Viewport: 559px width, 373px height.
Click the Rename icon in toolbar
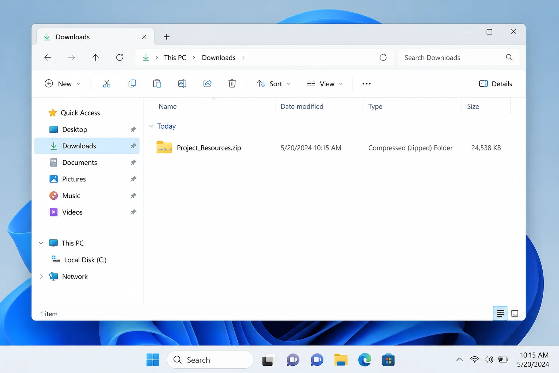click(x=182, y=84)
